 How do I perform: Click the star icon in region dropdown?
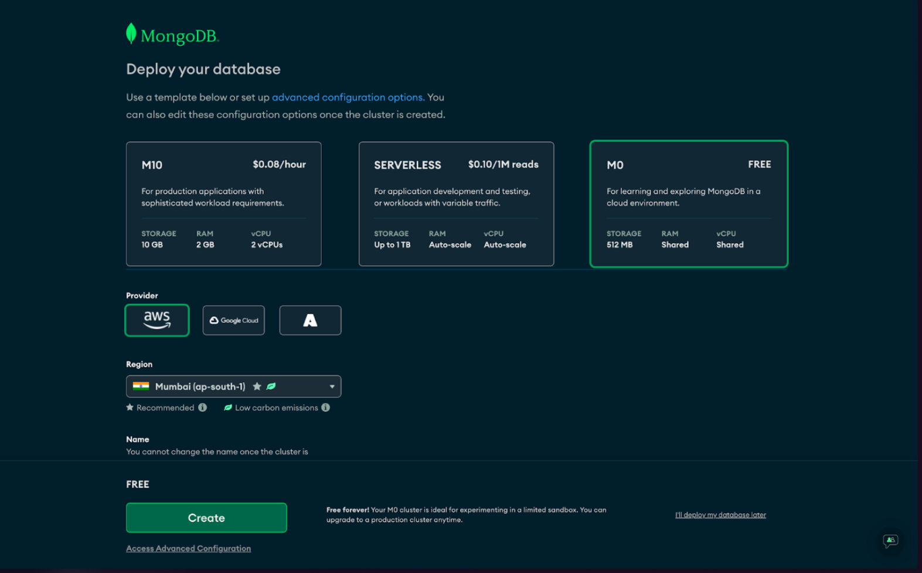click(x=257, y=386)
